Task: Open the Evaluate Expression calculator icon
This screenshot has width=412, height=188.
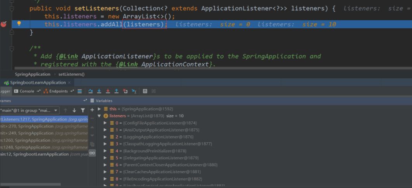Action: [145, 91]
